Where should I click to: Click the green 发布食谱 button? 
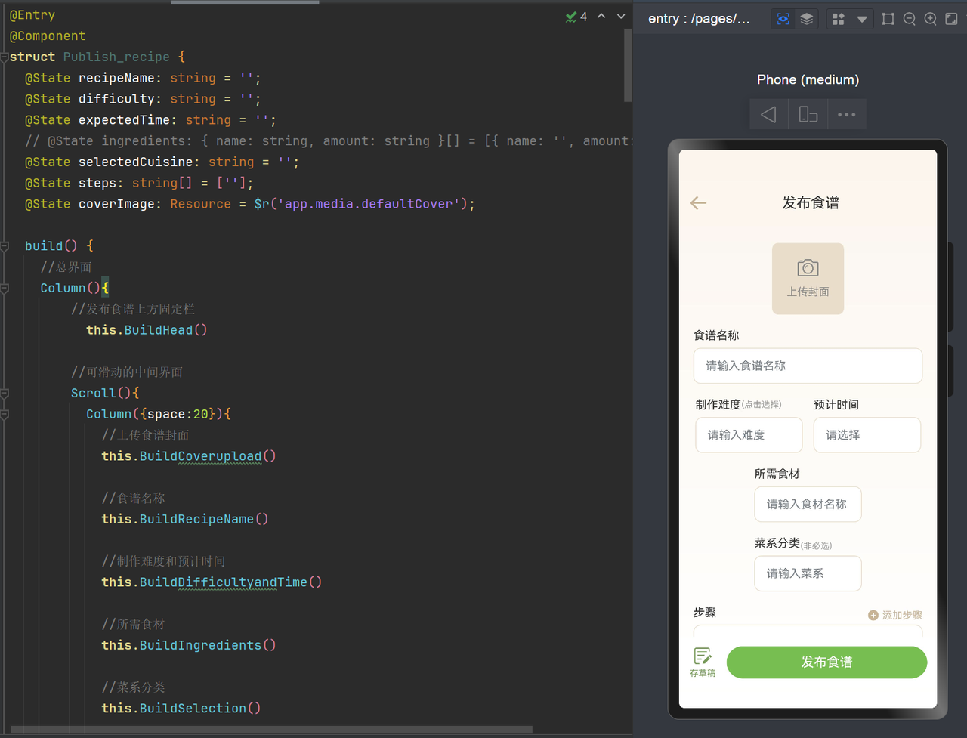click(x=826, y=662)
